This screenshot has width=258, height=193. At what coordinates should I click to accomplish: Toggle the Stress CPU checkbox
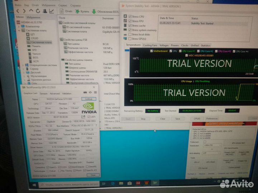point(130,16)
